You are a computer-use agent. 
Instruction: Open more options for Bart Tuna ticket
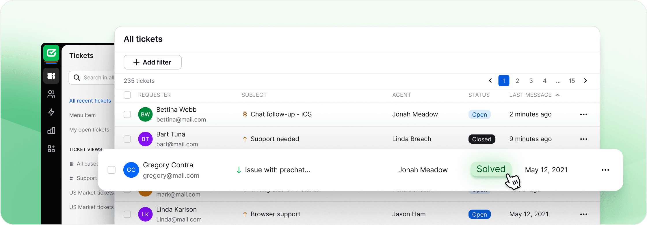click(584, 139)
